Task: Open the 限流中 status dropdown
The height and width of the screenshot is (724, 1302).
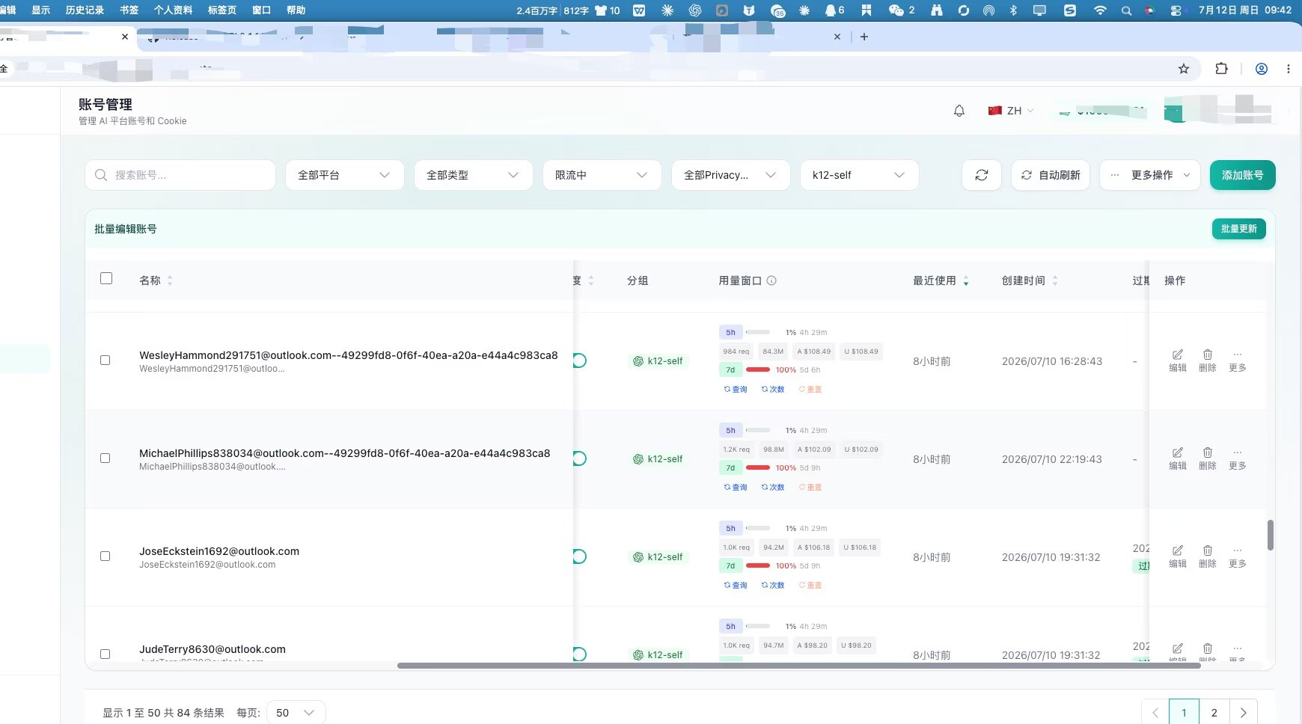Action: coord(602,175)
